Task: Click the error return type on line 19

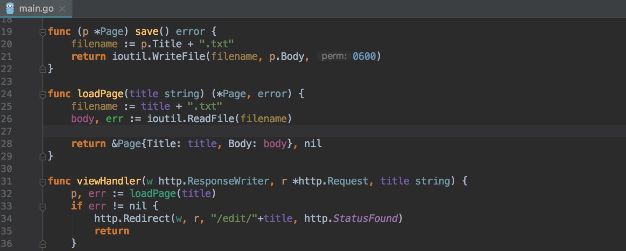Action: point(190,31)
